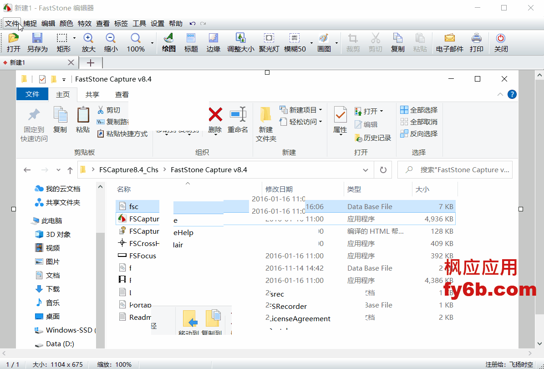Open the 查看 menu in editor menu bar
This screenshot has height=369, width=544.
click(x=103, y=24)
